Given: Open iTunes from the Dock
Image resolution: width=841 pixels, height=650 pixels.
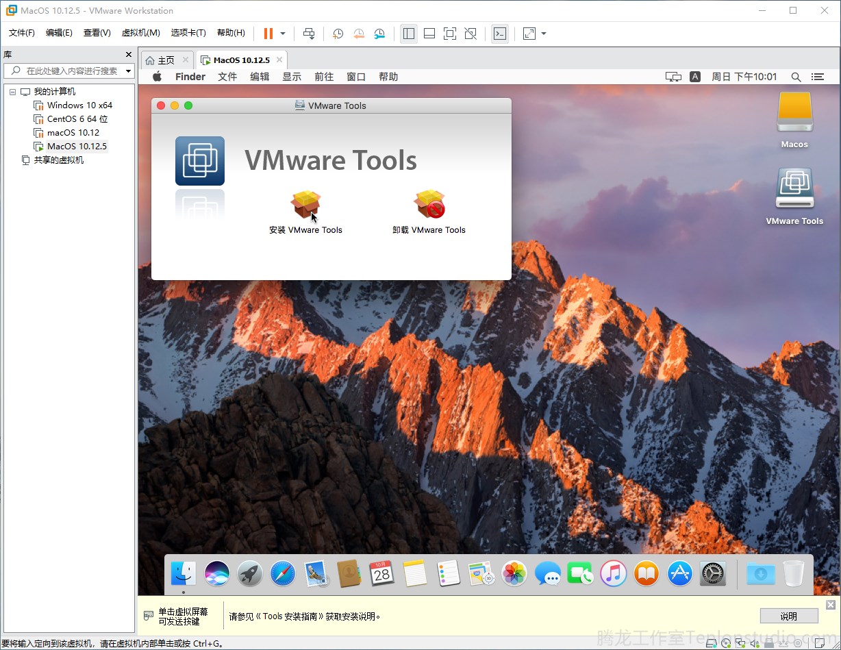Looking at the screenshot, I should [x=614, y=573].
